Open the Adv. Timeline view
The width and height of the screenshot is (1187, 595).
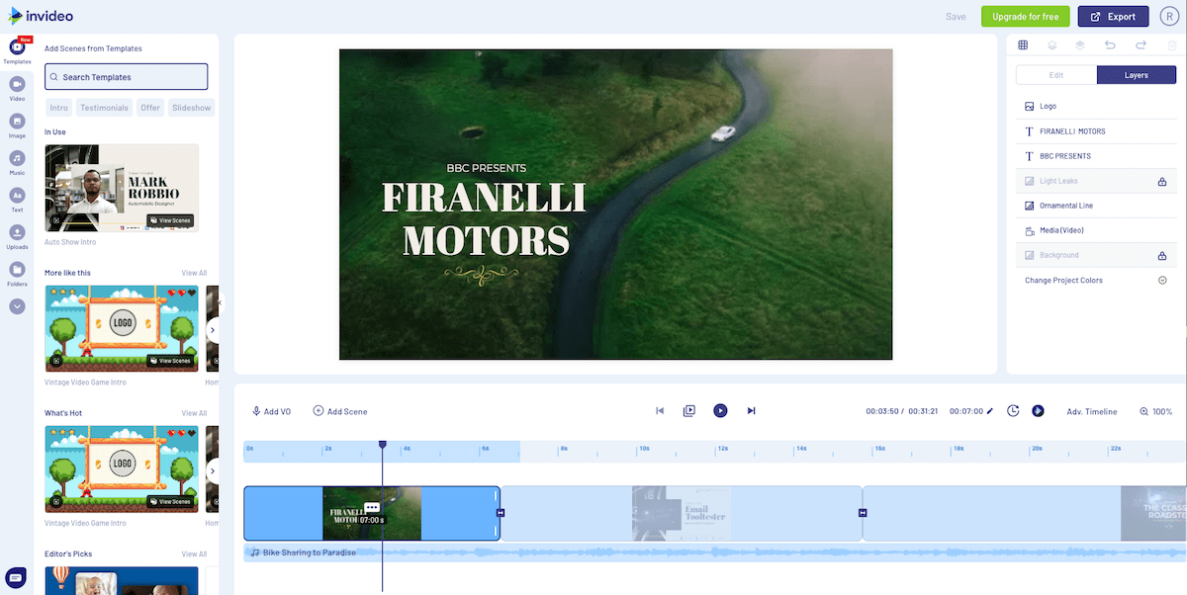coord(1092,411)
